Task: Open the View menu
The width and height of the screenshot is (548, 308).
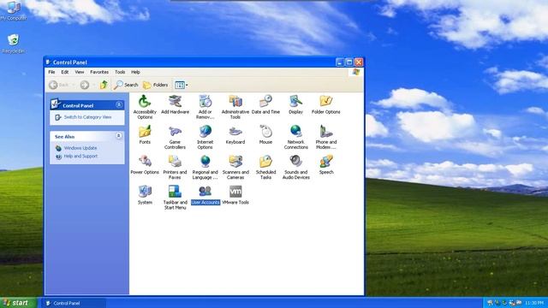Action: [x=80, y=72]
